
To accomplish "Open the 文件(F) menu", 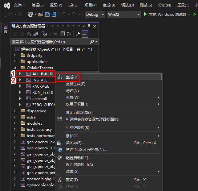I will click(20, 5).
